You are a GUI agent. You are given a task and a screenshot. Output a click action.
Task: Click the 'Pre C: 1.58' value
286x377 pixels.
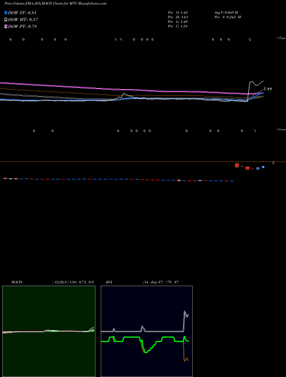click(x=178, y=26)
